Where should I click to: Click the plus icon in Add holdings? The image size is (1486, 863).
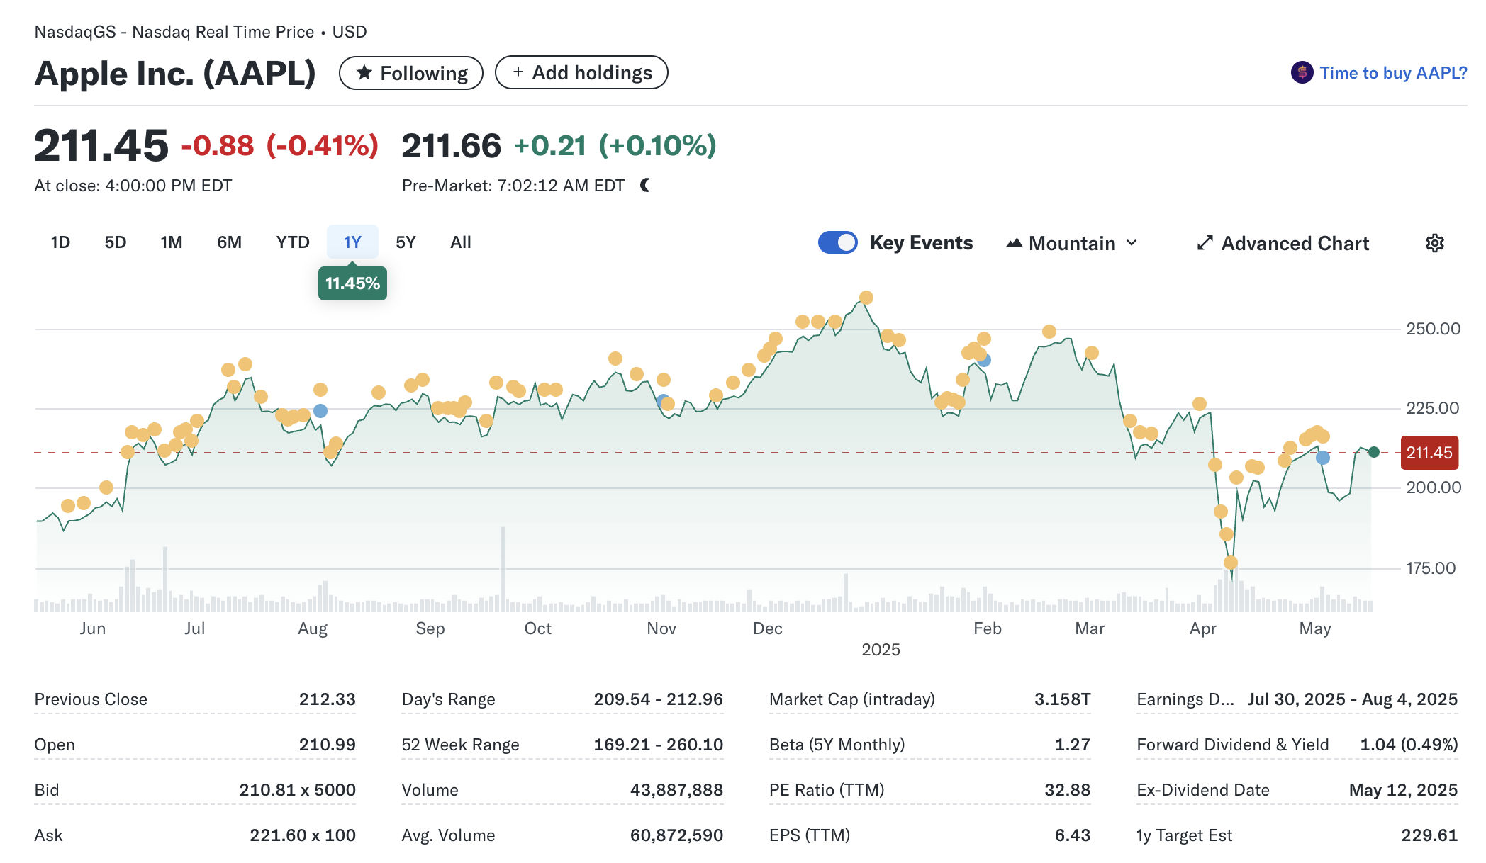518,72
